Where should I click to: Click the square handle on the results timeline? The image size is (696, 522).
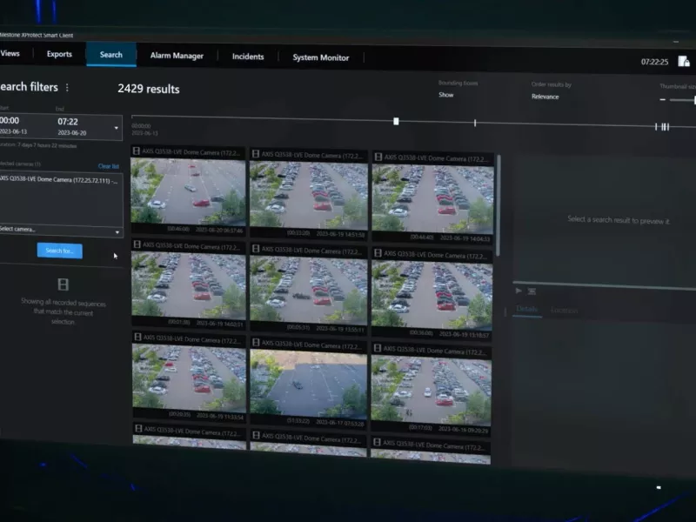coord(396,121)
